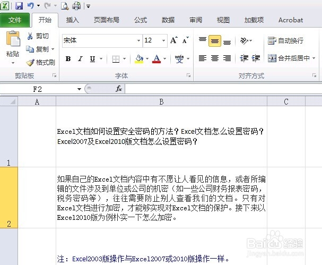Click the Insert Function fx button
This screenshot has width=322, height=265.
pos(119,89)
